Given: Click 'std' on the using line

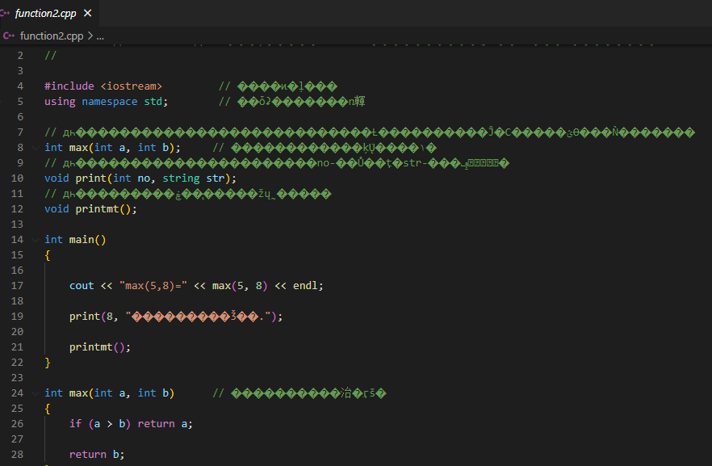Looking at the screenshot, I should click(x=153, y=102).
